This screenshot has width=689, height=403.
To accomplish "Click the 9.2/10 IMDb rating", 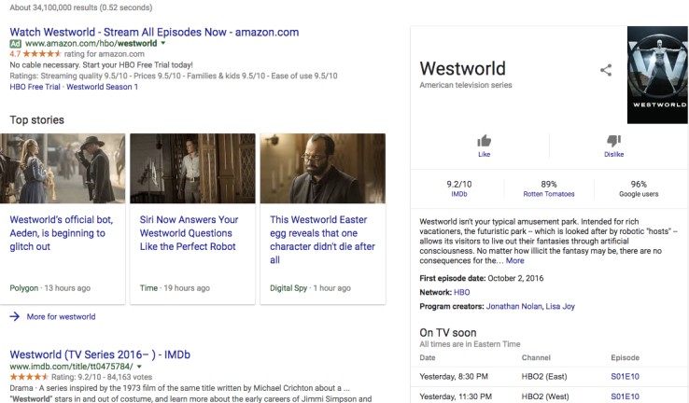I will coord(458,189).
